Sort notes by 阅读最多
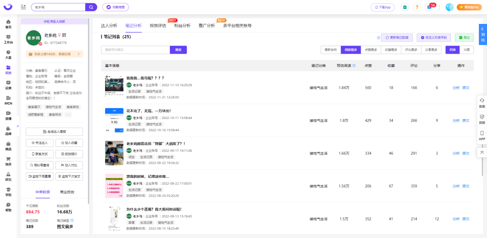 [x=351, y=50]
